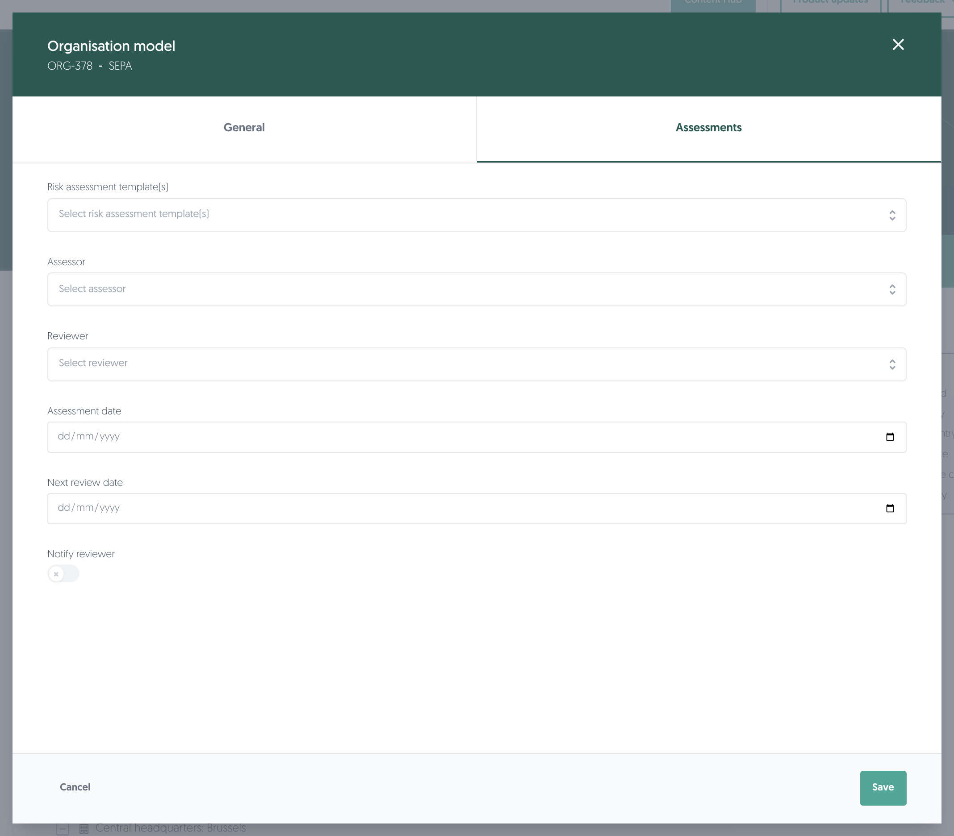
Task: Click the Organisation model title
Action: (x=111, y=46)
